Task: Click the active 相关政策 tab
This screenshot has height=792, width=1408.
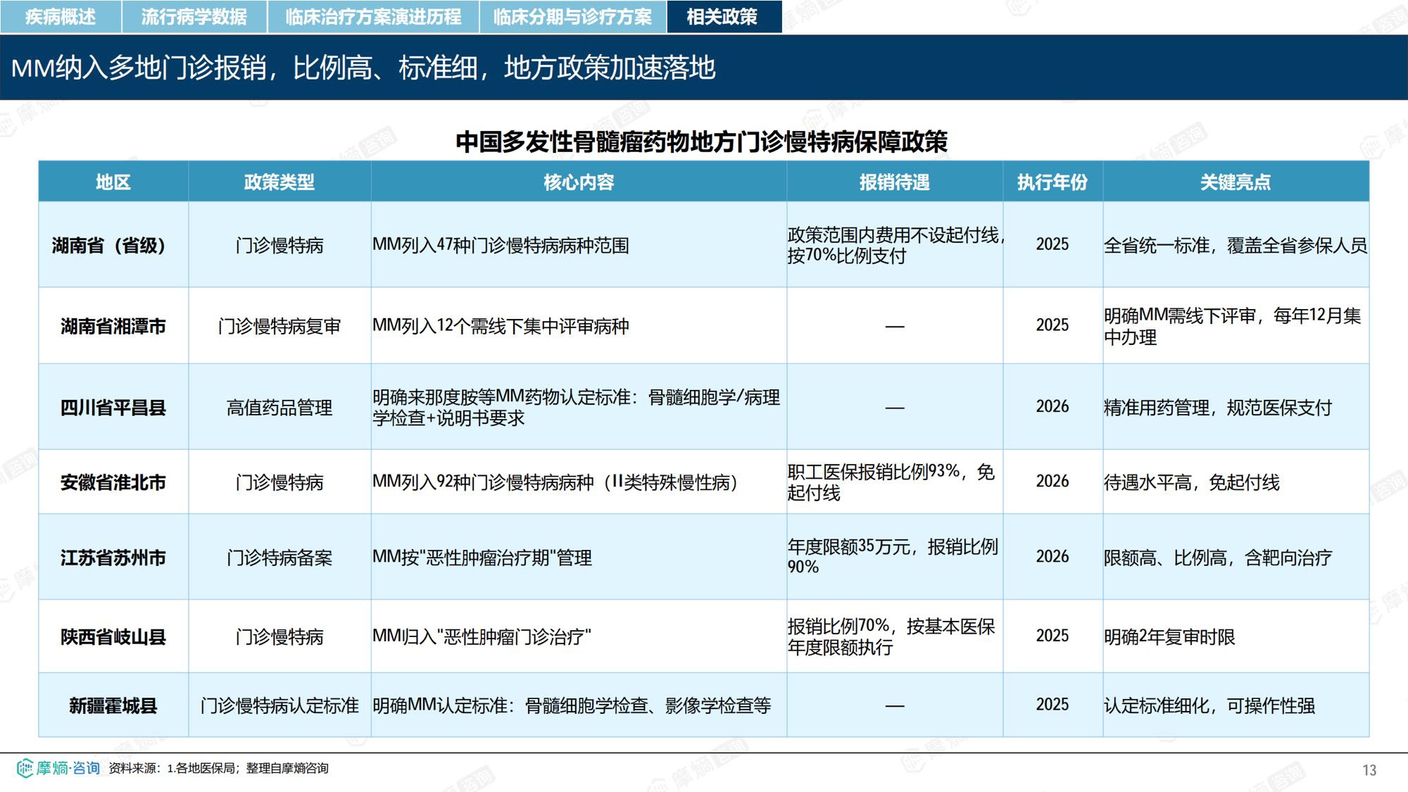Action: point(724,16)
